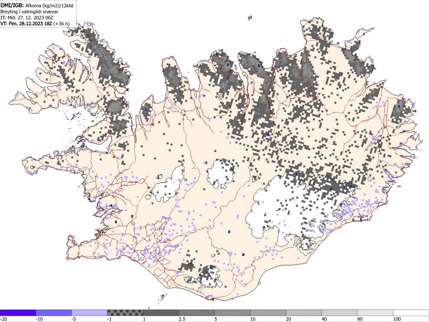
Task: Choose the gray 10 to 20 legend swatch
Action: tap(268, 313)
